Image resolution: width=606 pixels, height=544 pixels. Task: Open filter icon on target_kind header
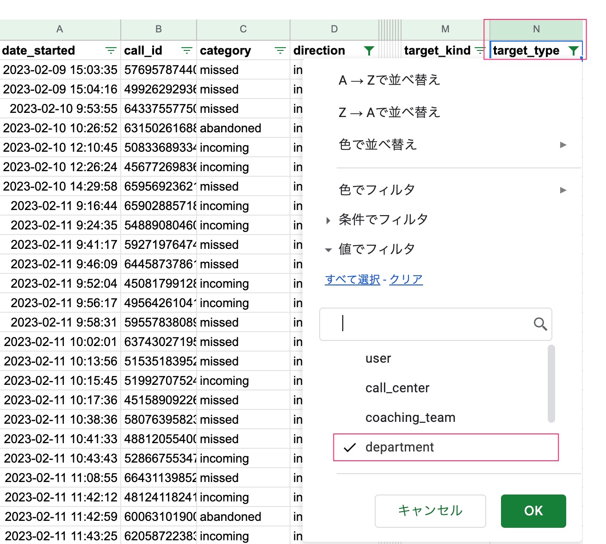480,50
